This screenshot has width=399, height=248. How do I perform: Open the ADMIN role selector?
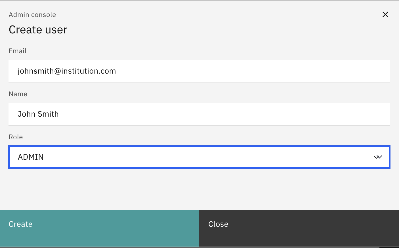click(199, 157)
